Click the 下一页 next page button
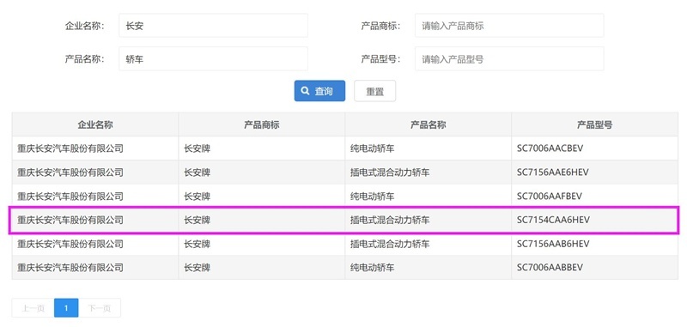The width and height of the screenshot is (687, 327). click(x=100, y=308)
